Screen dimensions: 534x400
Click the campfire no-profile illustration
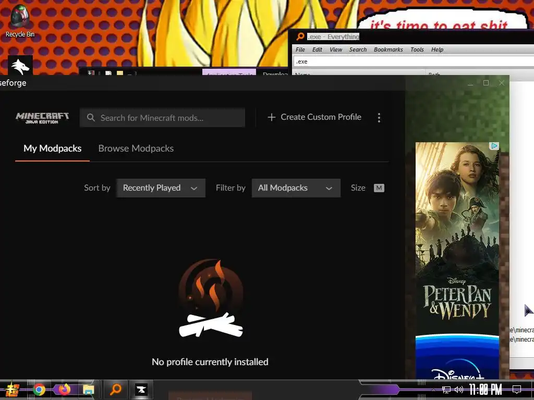click(x=211, y=298)
